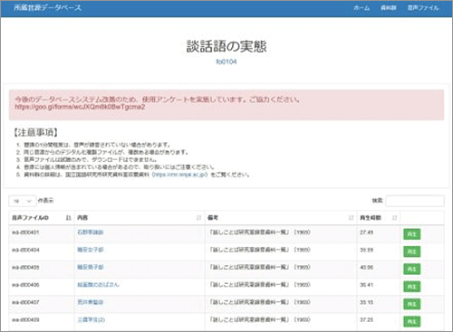The height and width of the screenshot is (332, 453).
Task: Play the audio for wa-d000404
Action: click(411, 251)
